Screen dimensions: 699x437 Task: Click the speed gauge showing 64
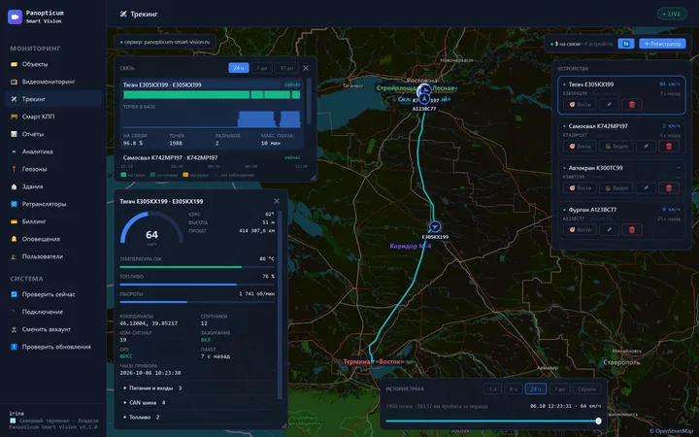pyautogui.click(x=151, y=228)
